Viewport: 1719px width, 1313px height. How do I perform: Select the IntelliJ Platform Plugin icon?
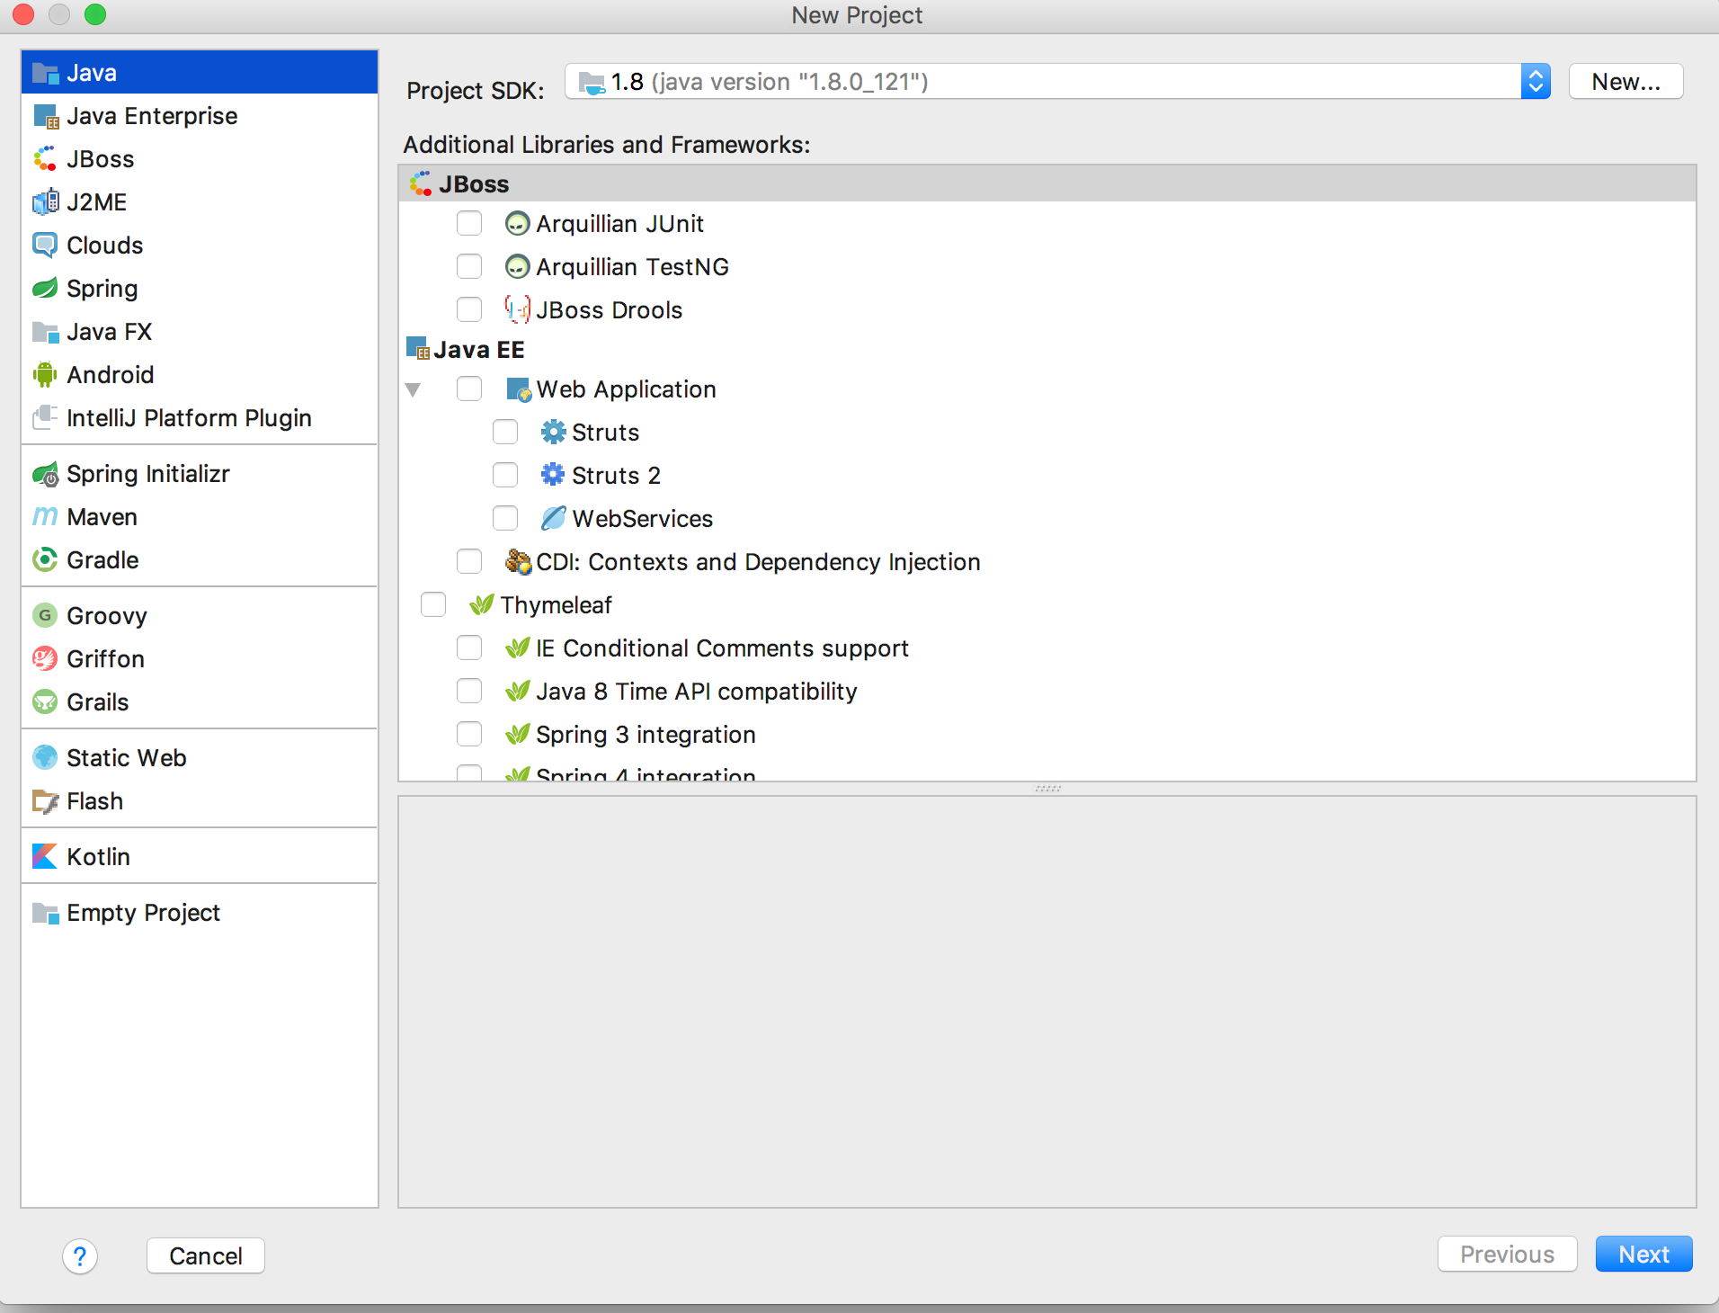coord(45,418)
